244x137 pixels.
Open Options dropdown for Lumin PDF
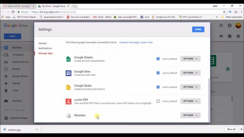[x=190, y=101]
